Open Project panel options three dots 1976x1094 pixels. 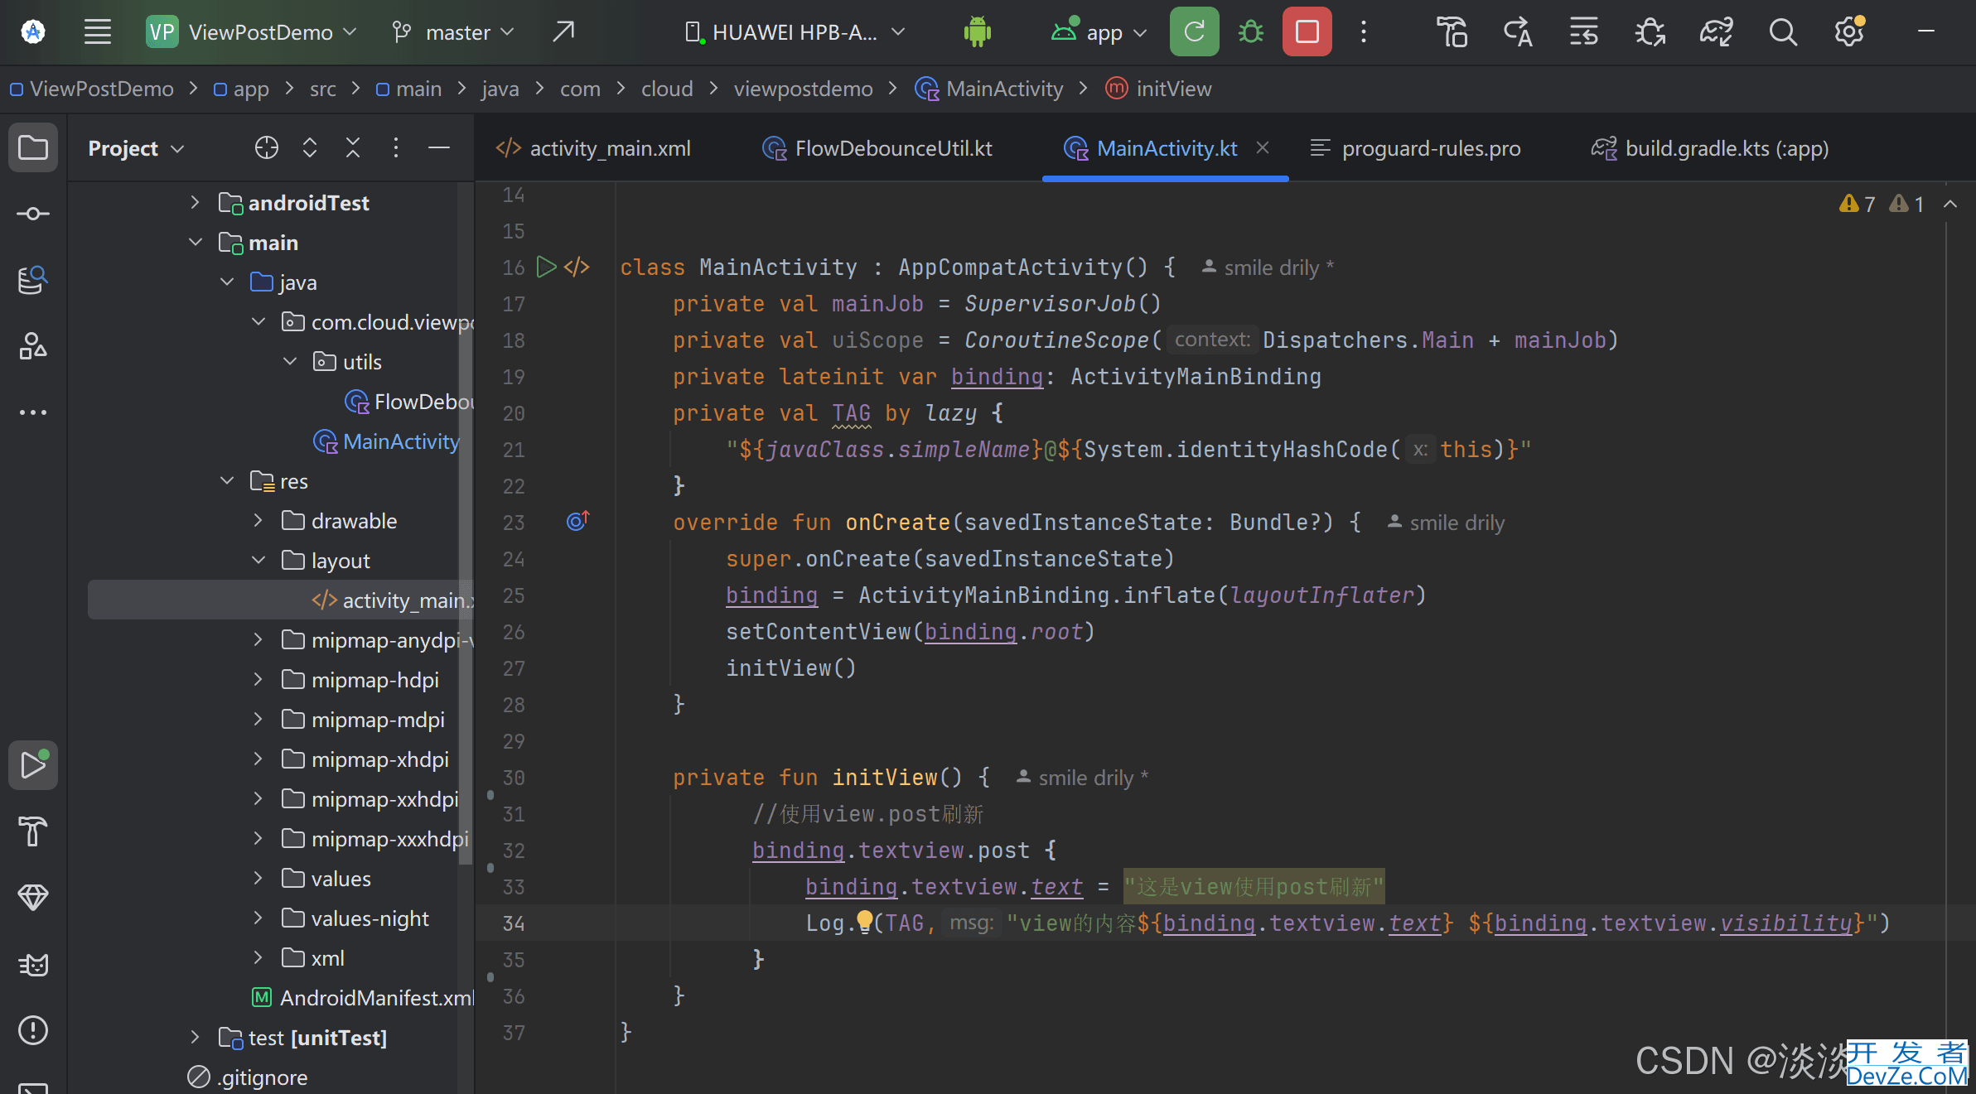(396, 147)
